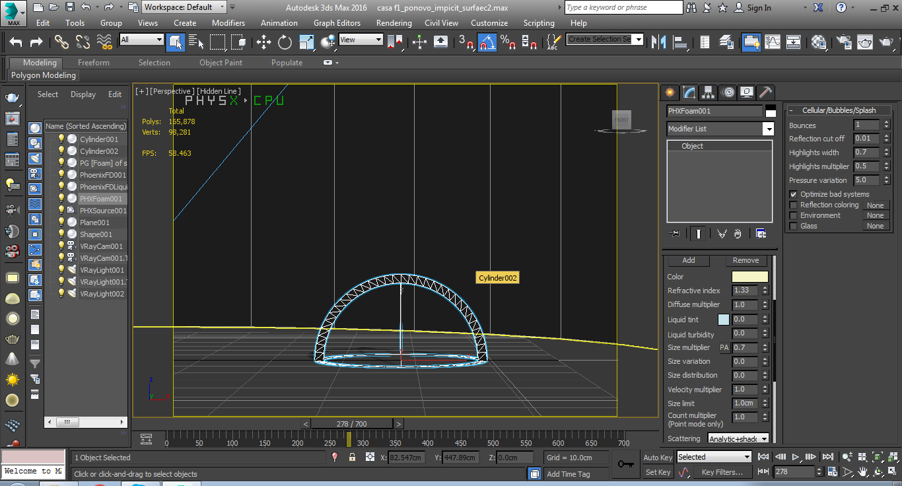Open the Rendering menu
Image resolution: width=902 pixels, height=486 pixels.
click(x=394, y=22)
